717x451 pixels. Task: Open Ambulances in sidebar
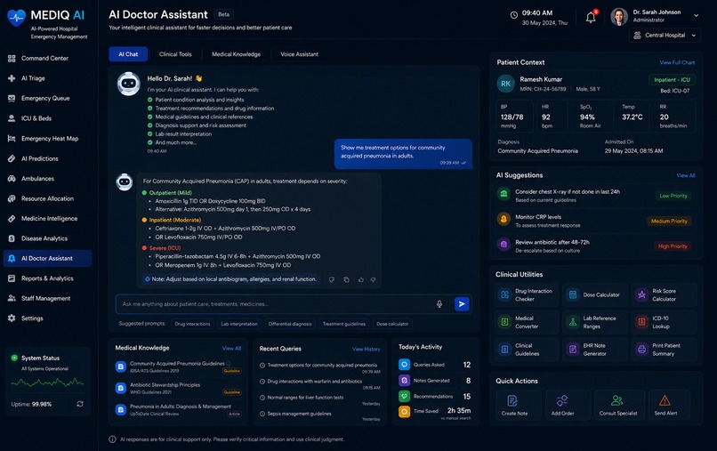pos(47,179)
